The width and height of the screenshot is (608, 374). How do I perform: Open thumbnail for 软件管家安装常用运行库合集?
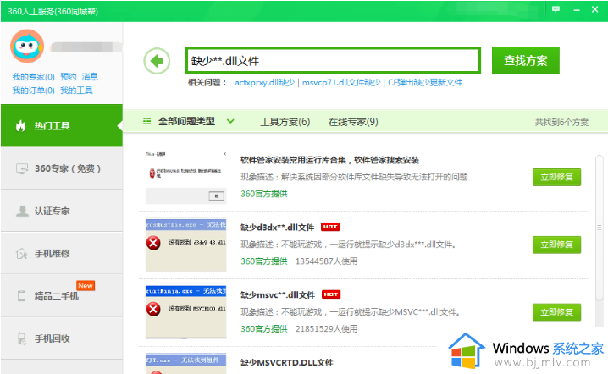tap(185, 177)
